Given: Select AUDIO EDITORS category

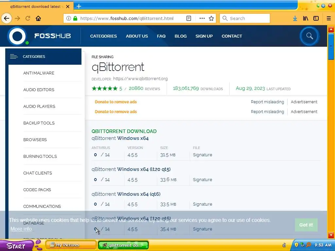Looking at the screenshot, I should (x=39, y=90).
